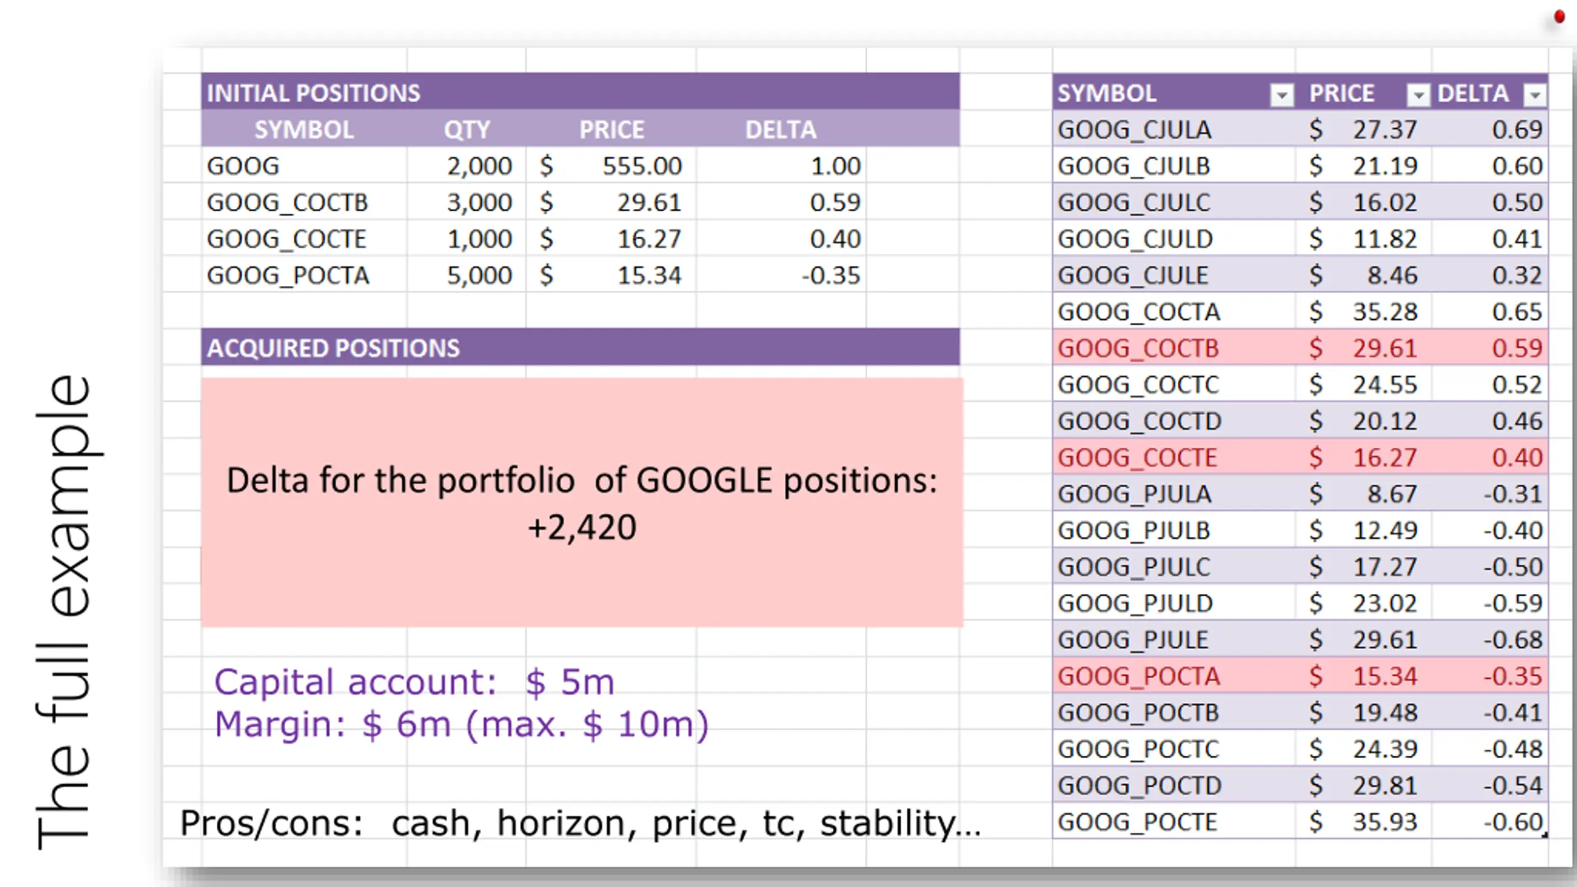Select the GOOG quantity cell 2,000
Viewport: 1577px width, 887px height.
point(479,166)
